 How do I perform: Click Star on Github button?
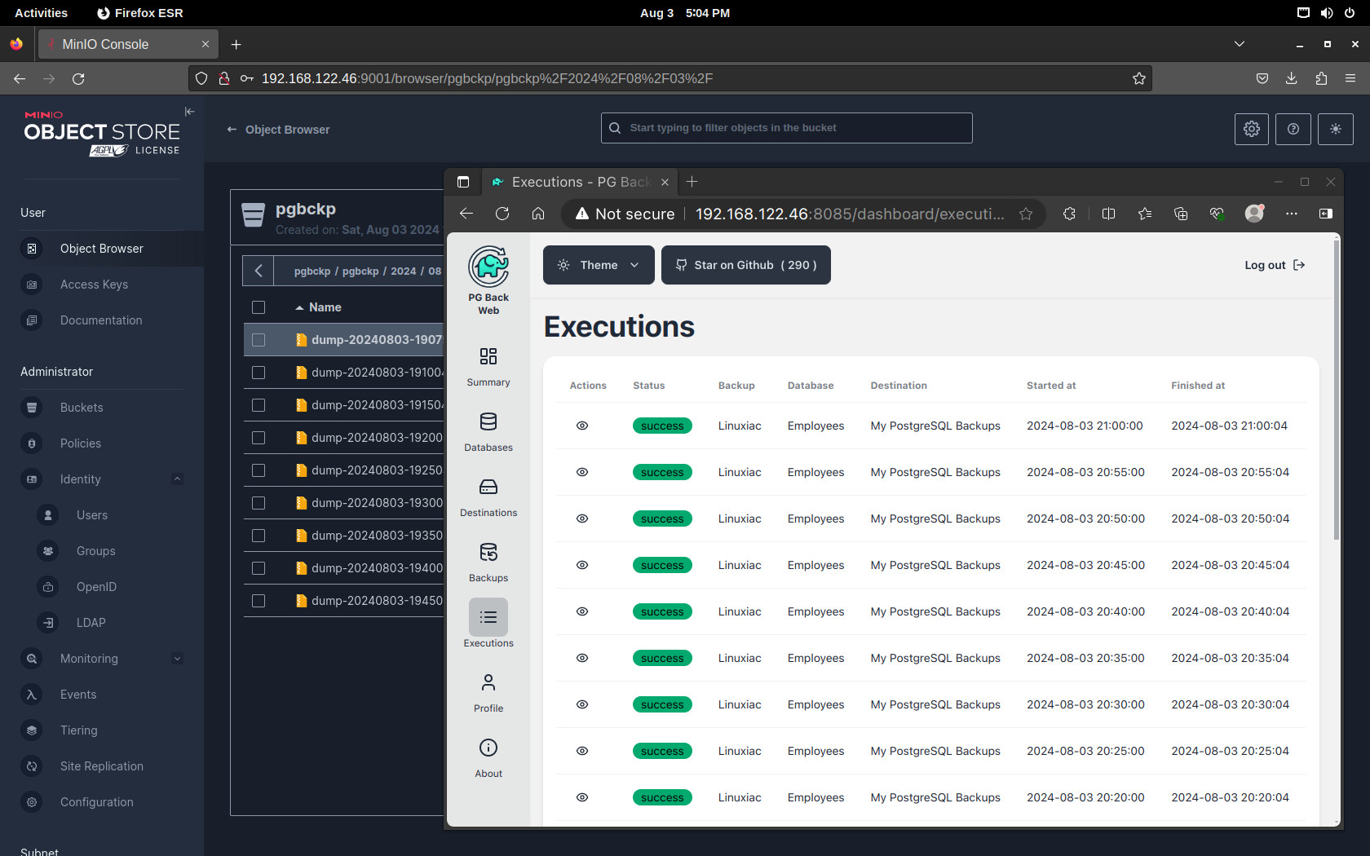point(746,265)
